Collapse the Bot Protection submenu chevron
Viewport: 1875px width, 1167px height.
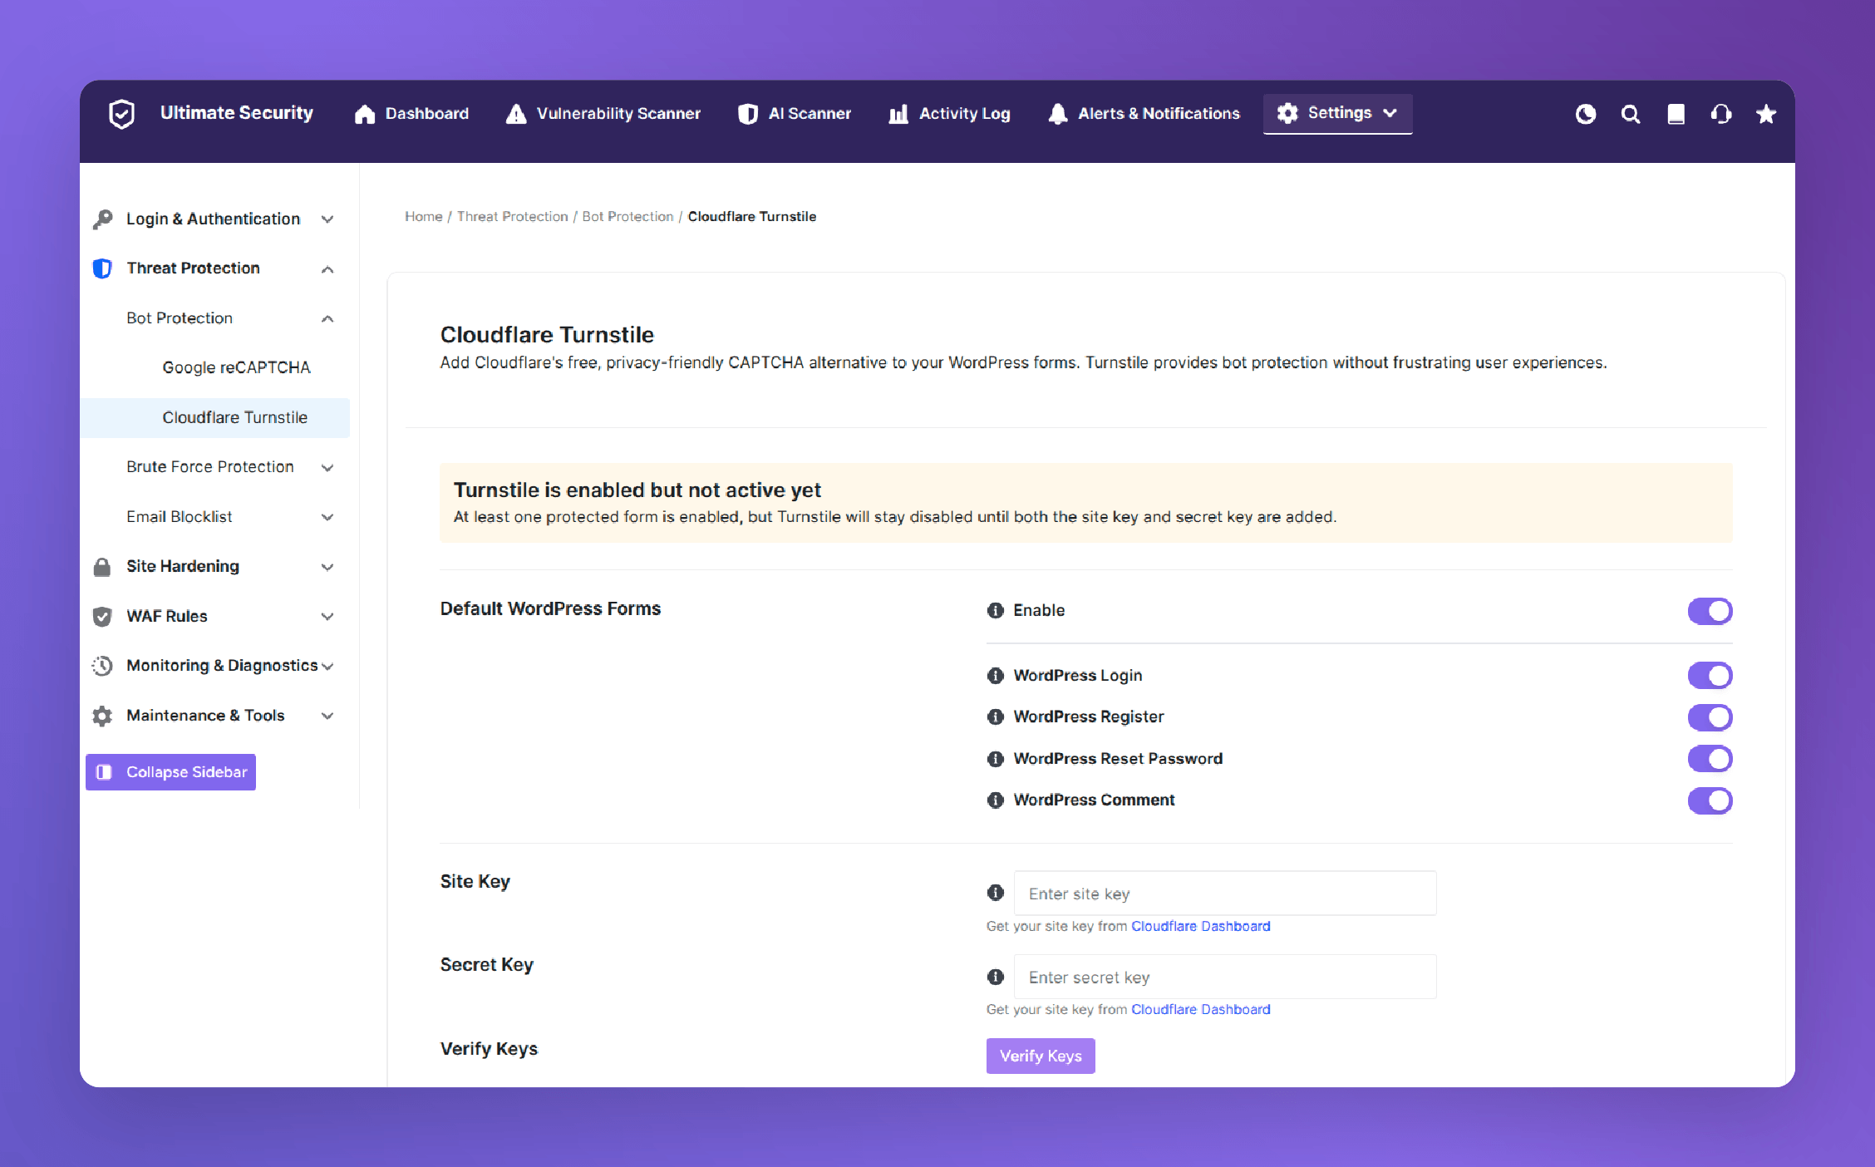coord(327,319)
